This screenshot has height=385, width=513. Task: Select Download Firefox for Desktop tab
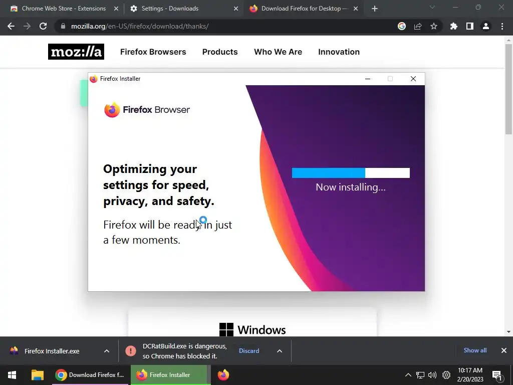pos(304,9)
